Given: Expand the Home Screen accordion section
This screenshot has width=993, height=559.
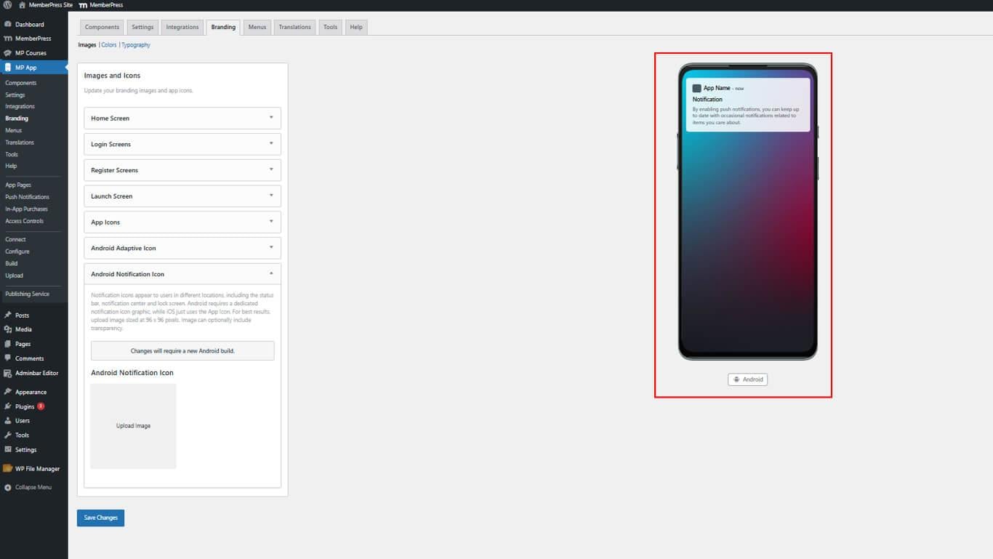Looking at the screenshot, I should click(x=271, y=118).
